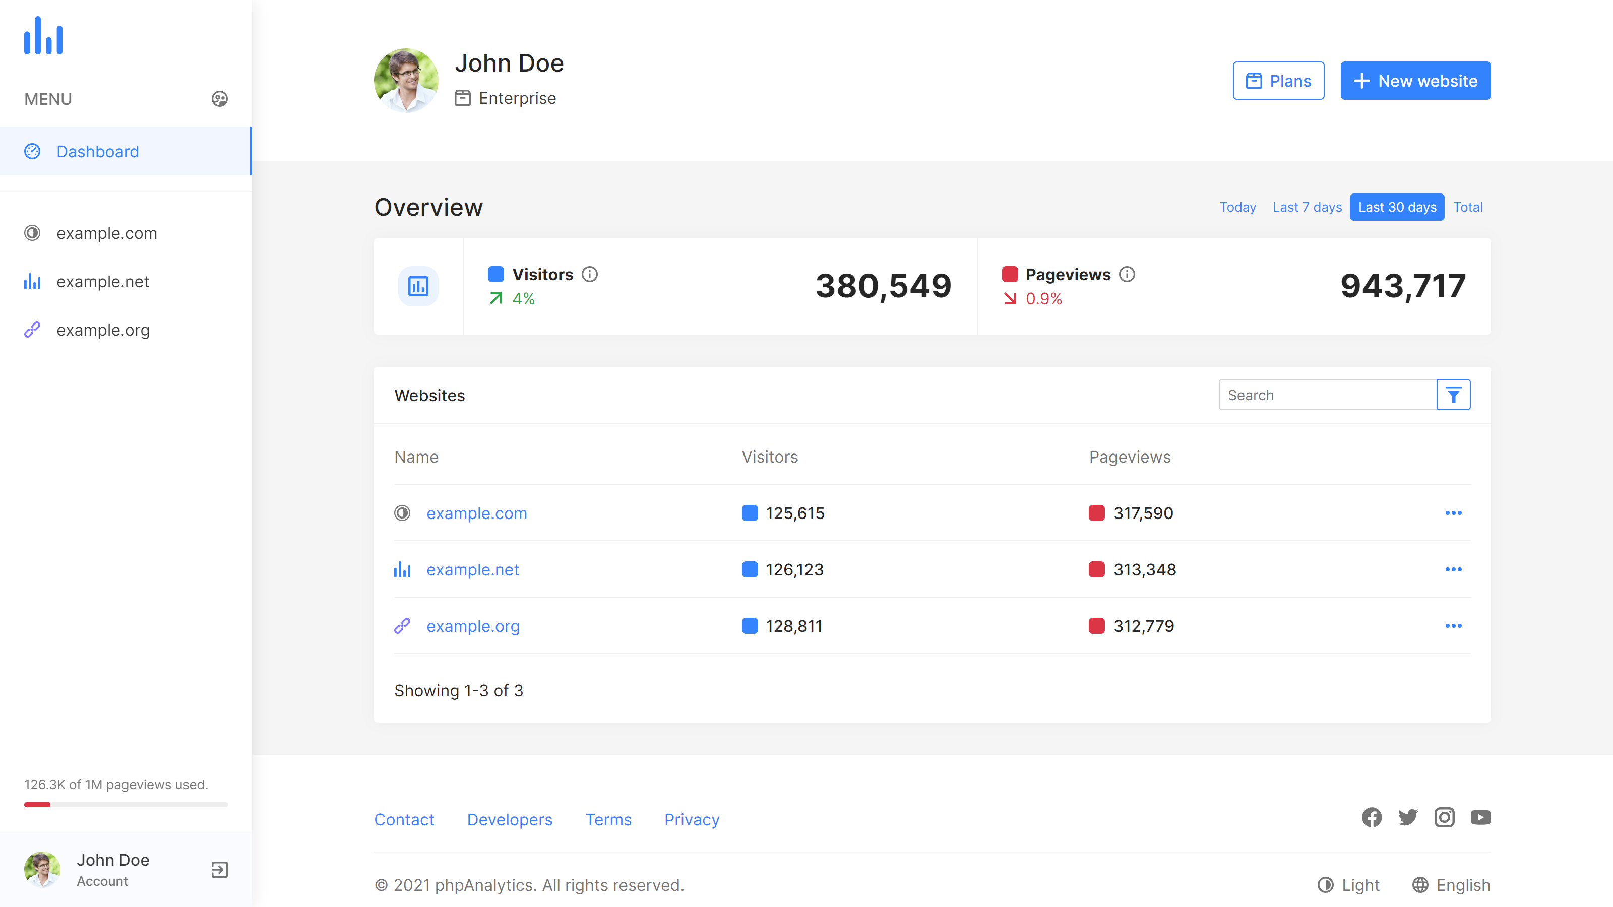Click the sign-out icon next to John Doe account
Image resolution: width=1613 pixels, height=907 pixels.
click(219, 869)
